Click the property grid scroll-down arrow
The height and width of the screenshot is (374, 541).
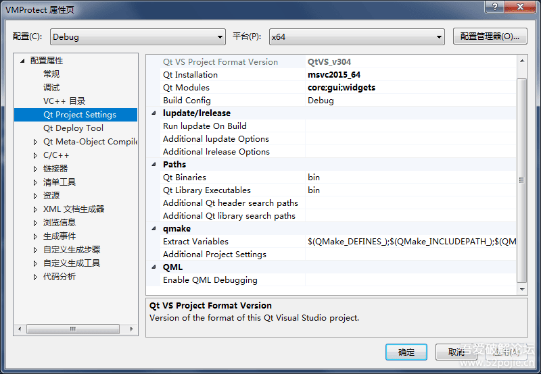coord(522,290)
